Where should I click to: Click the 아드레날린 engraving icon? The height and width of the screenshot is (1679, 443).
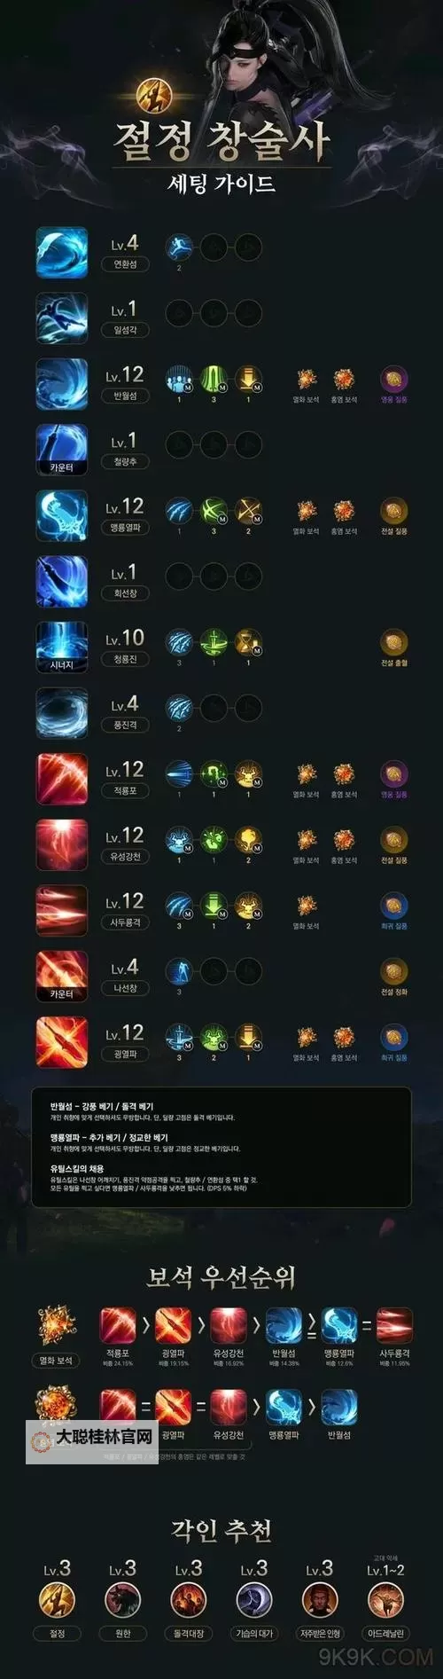[385, 1601]
